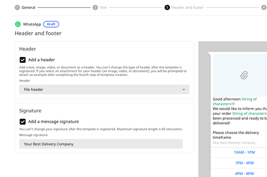Click the Draft status badge
The image size is (267, 177).
(51, 24)
